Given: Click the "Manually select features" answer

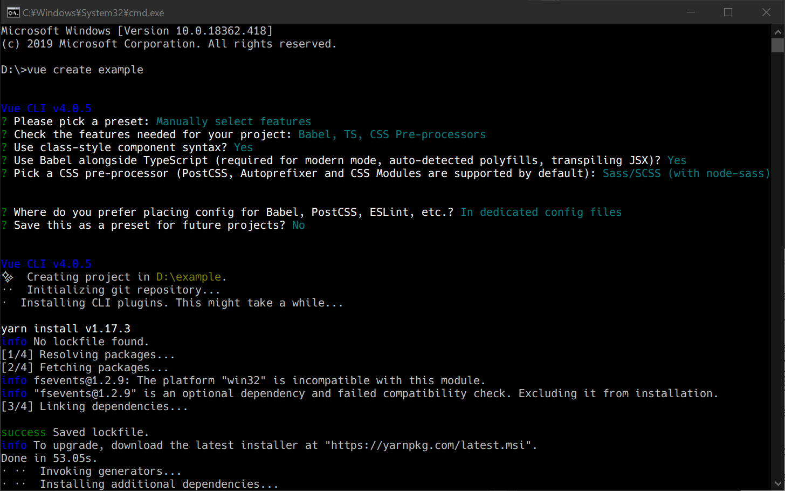Looking at the screenshot, I should pos(233,122).
